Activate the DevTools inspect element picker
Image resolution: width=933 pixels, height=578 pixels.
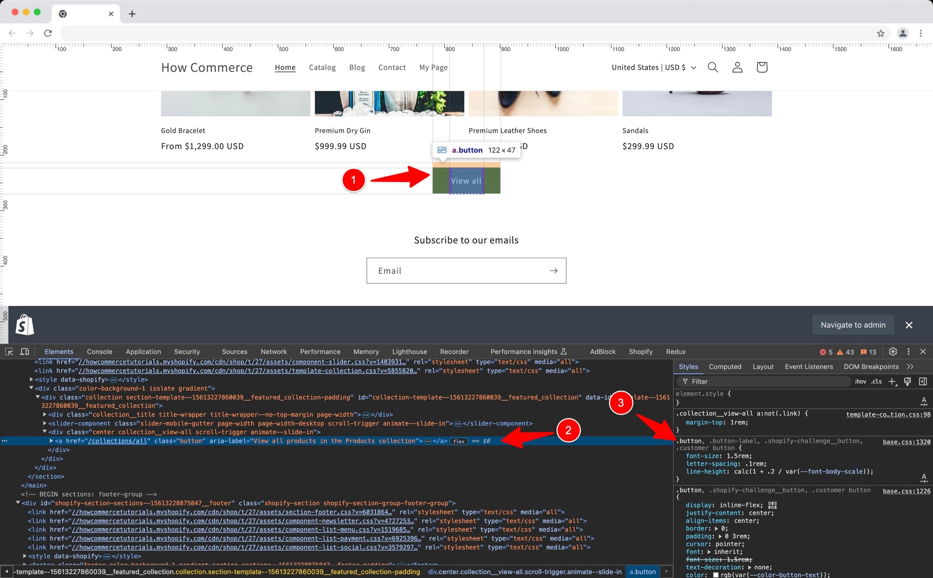(x=9, y=351)
